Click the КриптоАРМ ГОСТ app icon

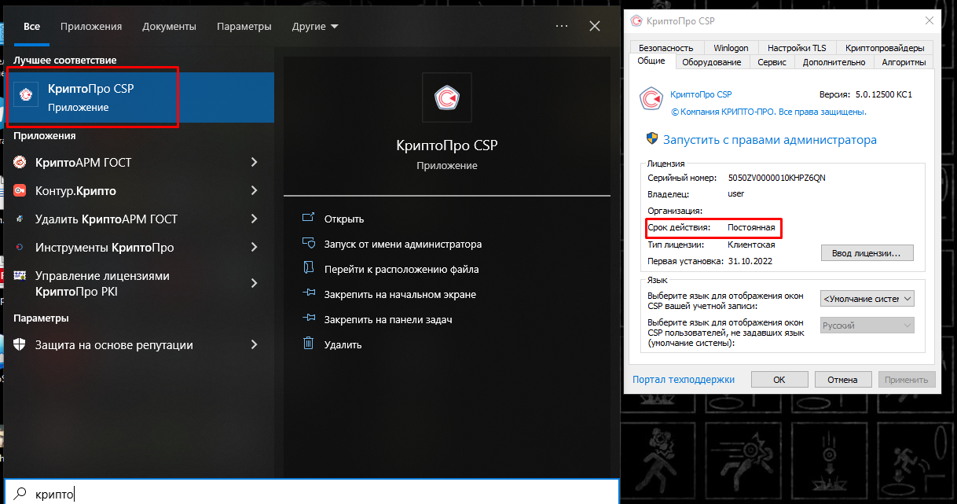[20, 163]
